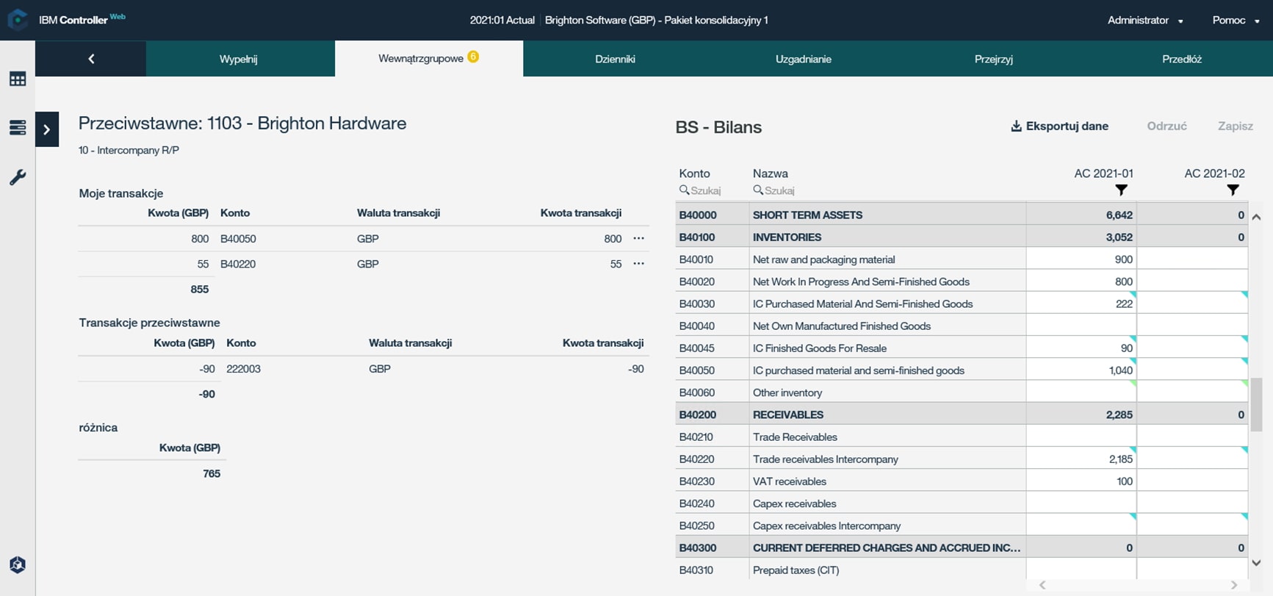
Task: Open options for the B40220 transaction row
Action: coord(638,264)
